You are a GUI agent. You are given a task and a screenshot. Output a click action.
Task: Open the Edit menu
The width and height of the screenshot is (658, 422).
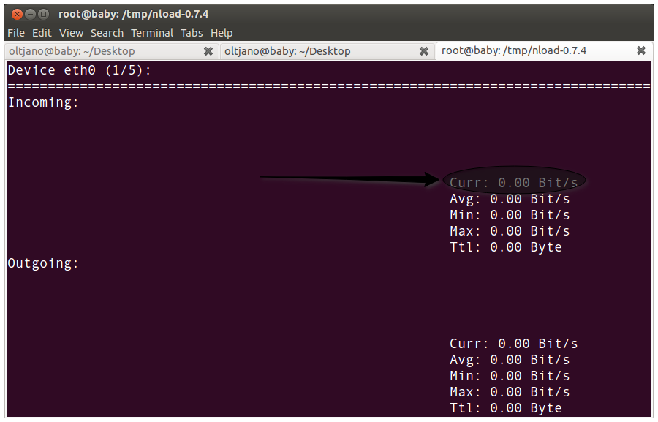[42, 32]
